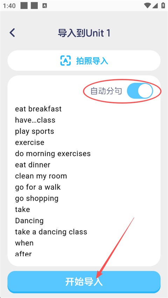
Task: Go back using the left chevron arrow
Action: [12, 33]
